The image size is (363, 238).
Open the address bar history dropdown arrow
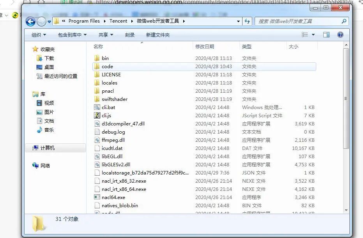(x=238, y=21)
